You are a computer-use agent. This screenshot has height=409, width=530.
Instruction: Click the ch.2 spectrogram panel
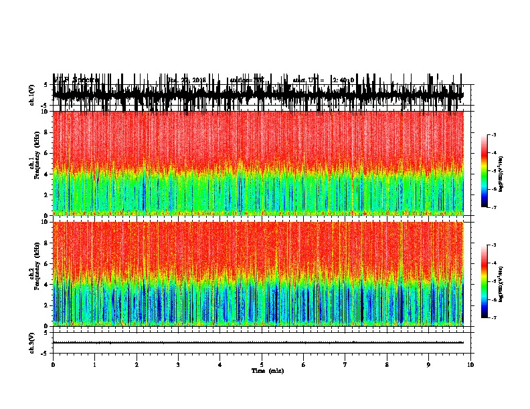(258, 274)
